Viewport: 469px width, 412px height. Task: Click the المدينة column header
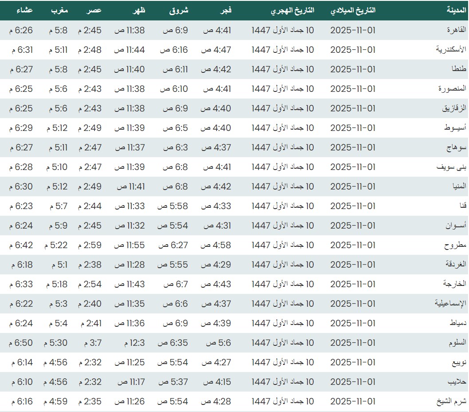[x=457, y=11]
